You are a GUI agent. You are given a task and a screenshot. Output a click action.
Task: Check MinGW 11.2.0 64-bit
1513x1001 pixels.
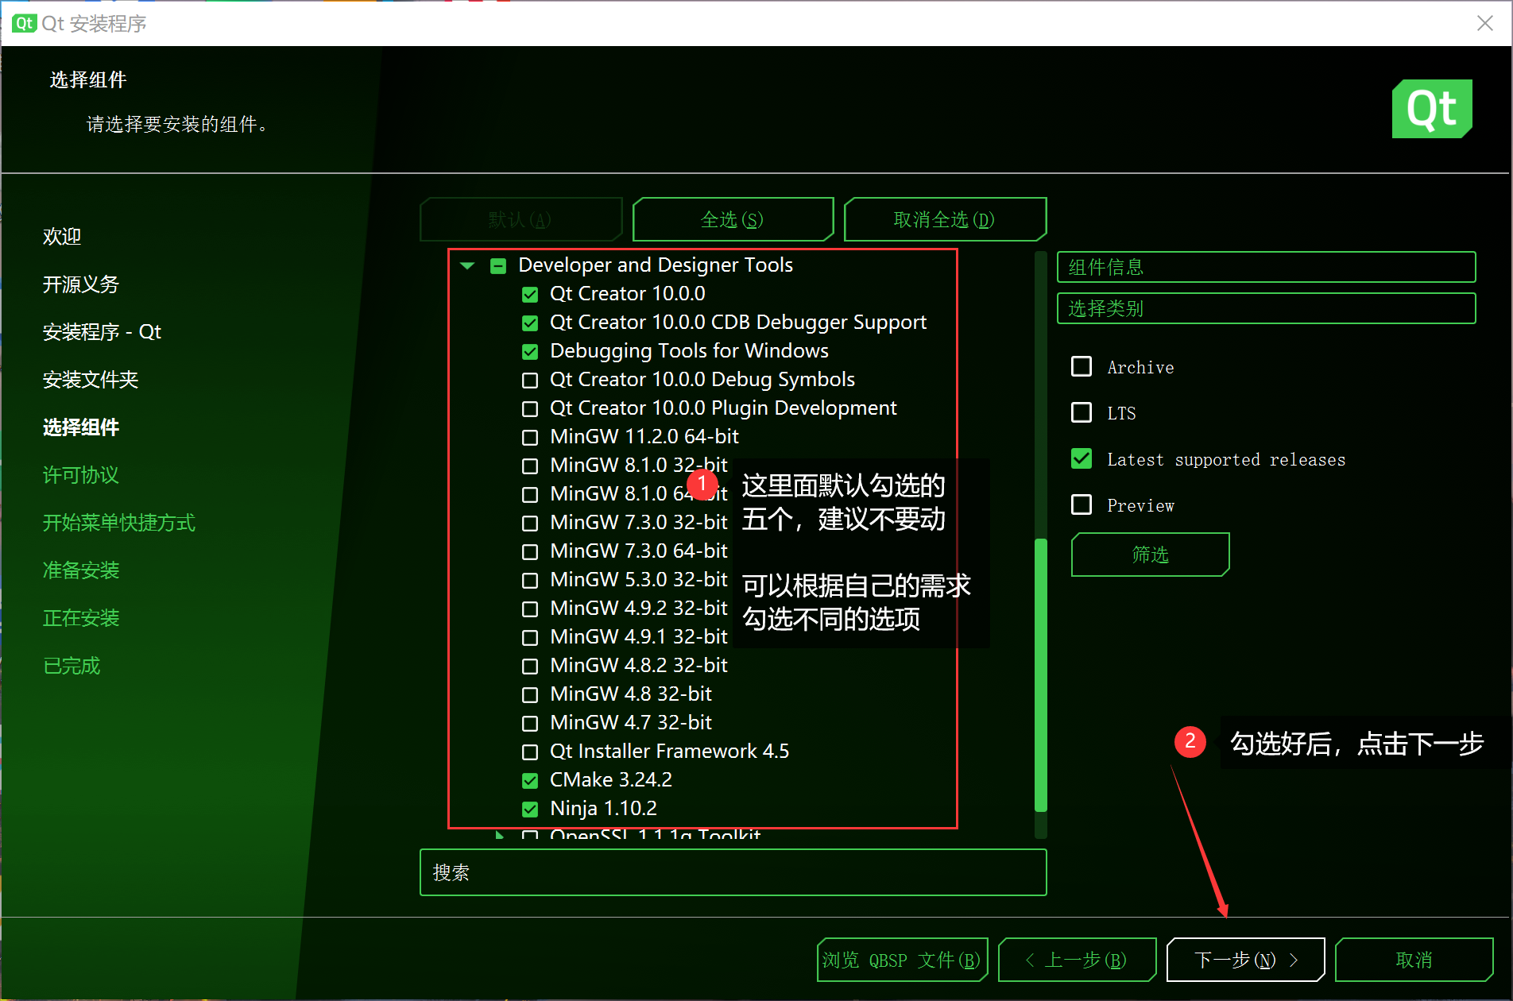click(530, 437)
